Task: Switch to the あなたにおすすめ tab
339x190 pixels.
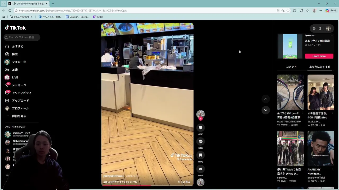Action: [320, 67]
